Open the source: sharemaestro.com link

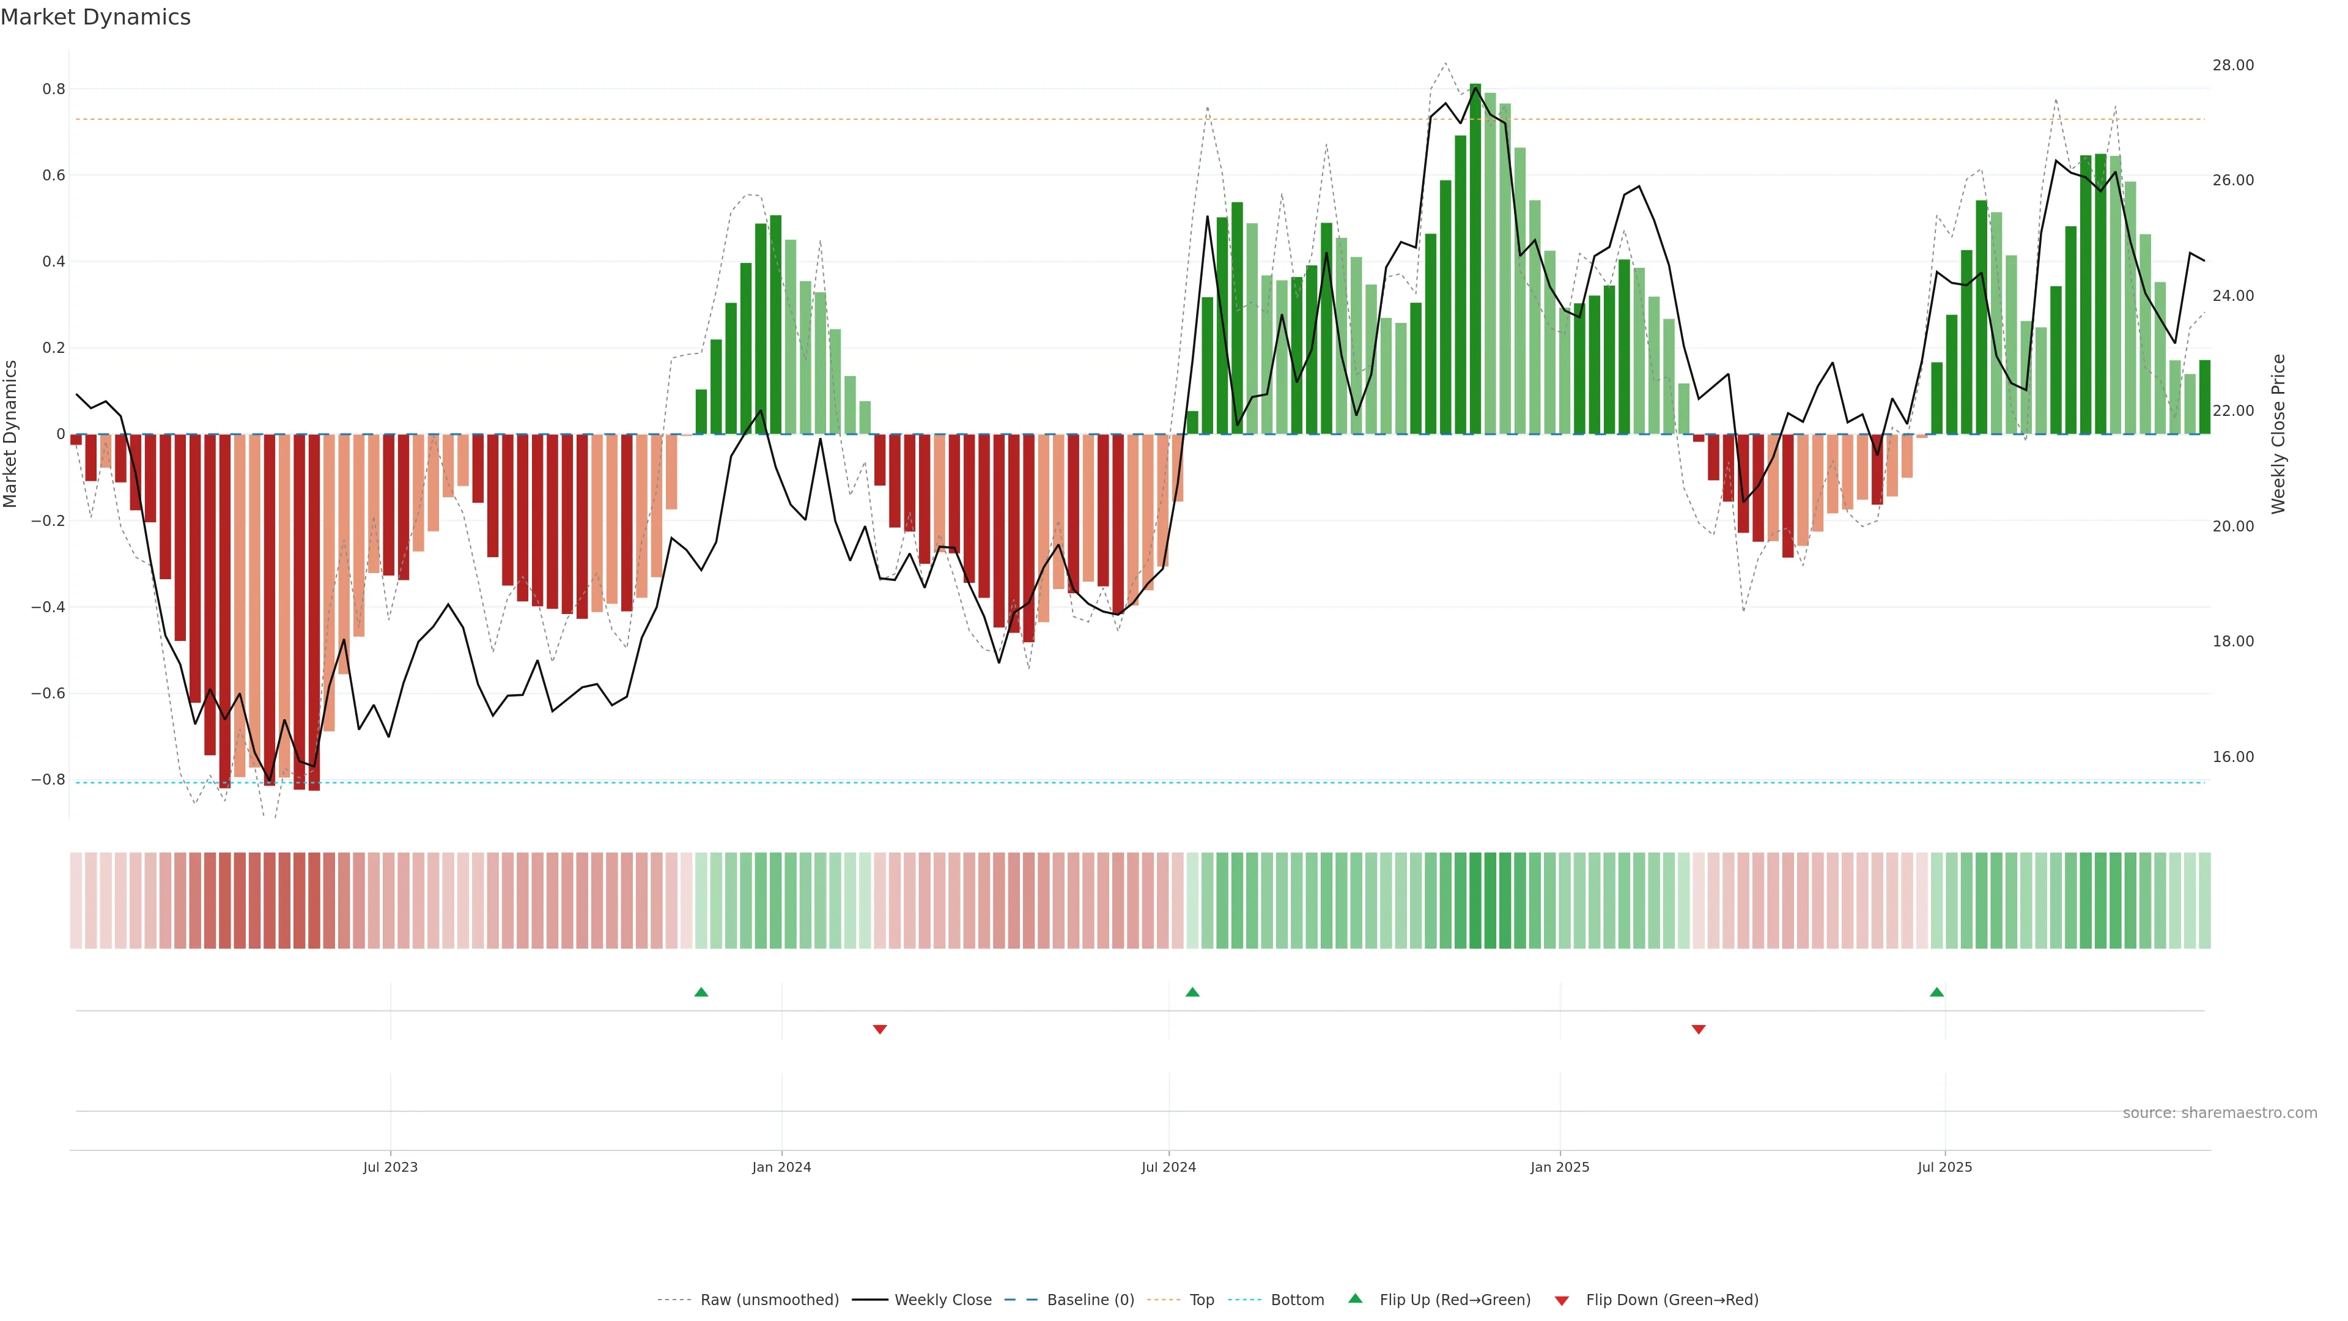[2220, 1113]
